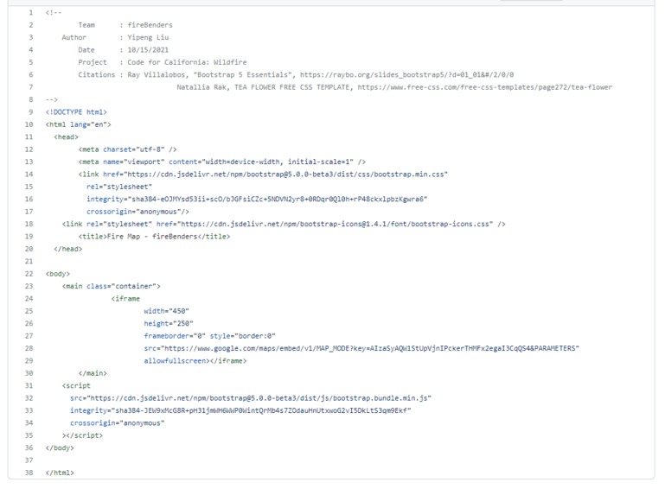Click the raybo.org slides URL
Screen dimensions: 665x495
coord(406,75)
